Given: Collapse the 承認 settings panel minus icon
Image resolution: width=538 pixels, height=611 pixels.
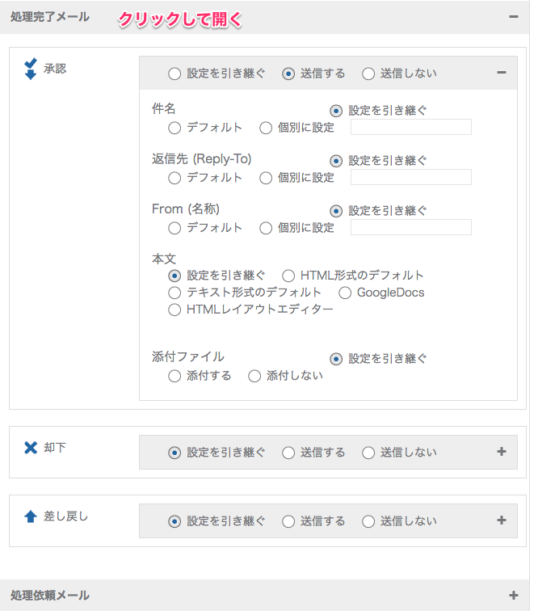Looking at the screenshot, I should (x=502, y=73).
